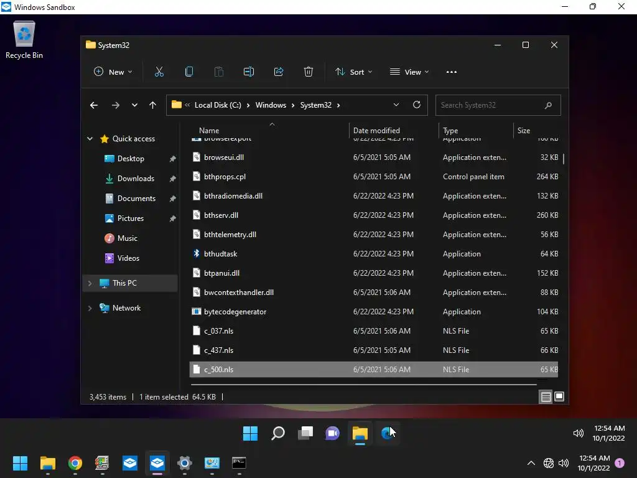Expand Network tree node

click(x=90, y=308)
